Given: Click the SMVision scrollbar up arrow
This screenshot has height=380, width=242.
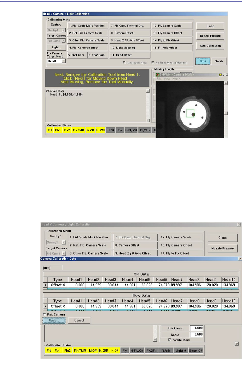Looking at the screenshot, I should tap(226, 83).
